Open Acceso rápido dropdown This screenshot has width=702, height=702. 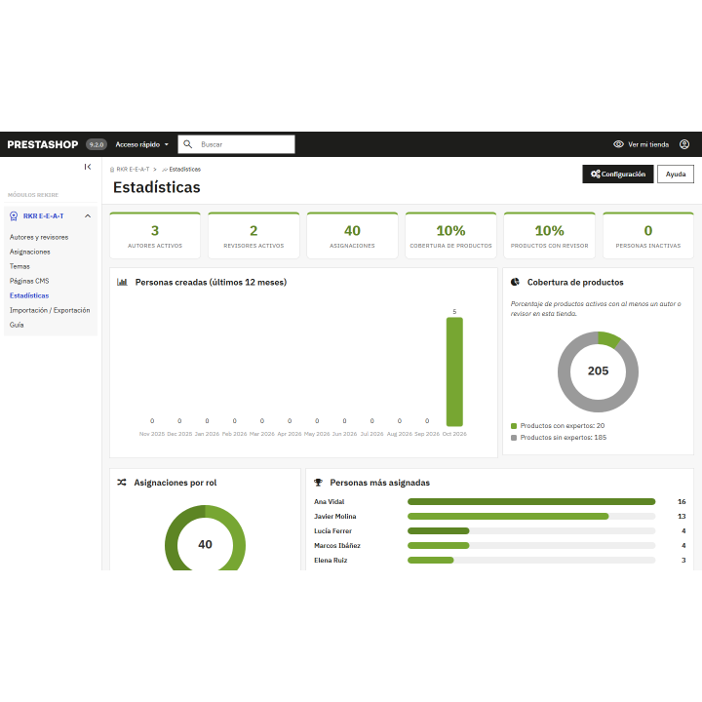142,144
